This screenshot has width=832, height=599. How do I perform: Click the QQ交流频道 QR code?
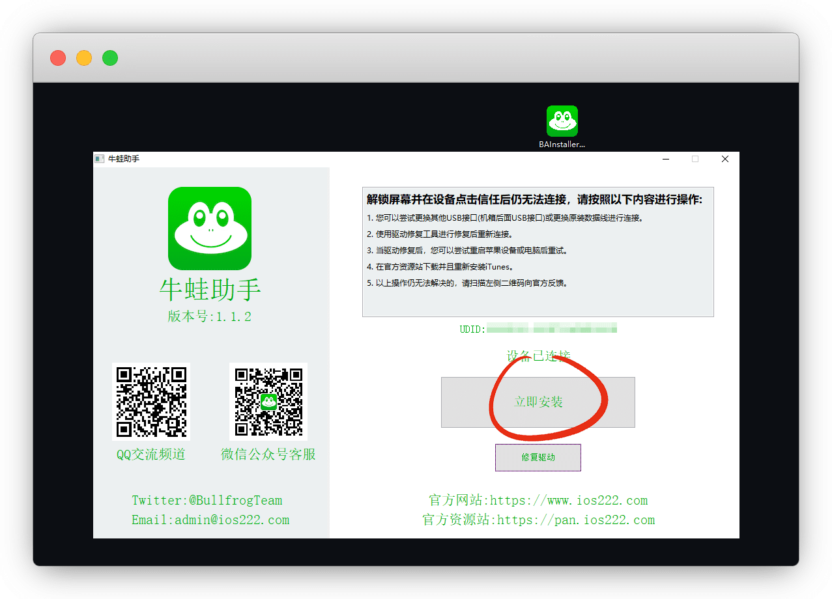(x=151, y=402)
